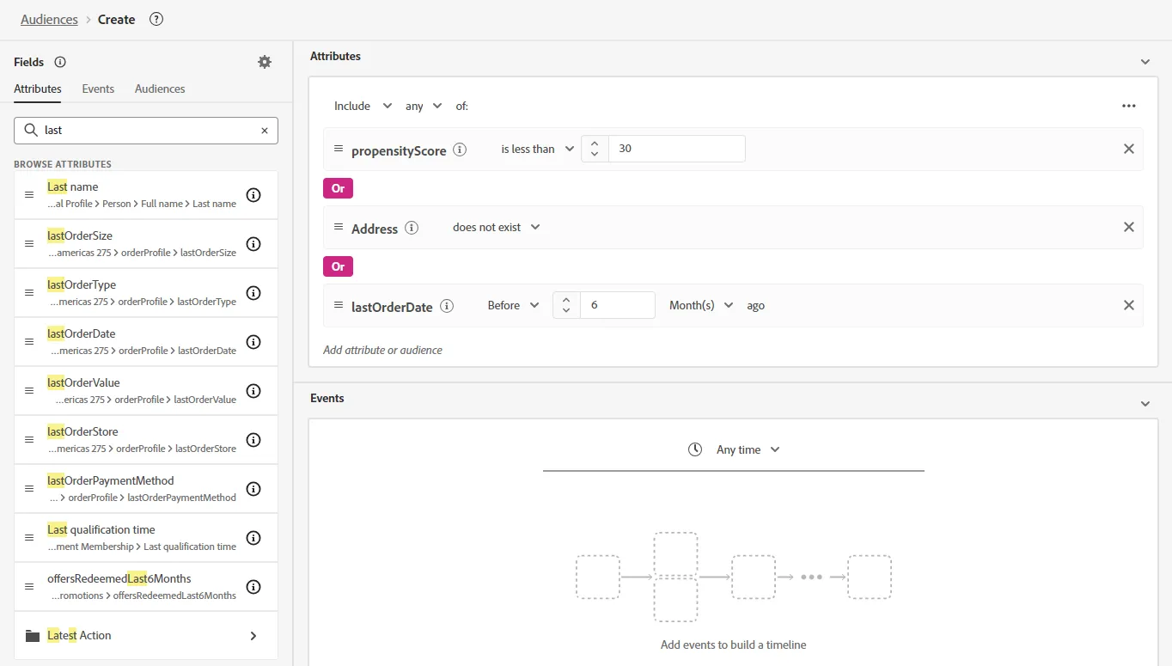Image resolution: width=1172 pixels, height=666 pixels.
Task: Switch to the Audiences tab
Action: point(160,89)
